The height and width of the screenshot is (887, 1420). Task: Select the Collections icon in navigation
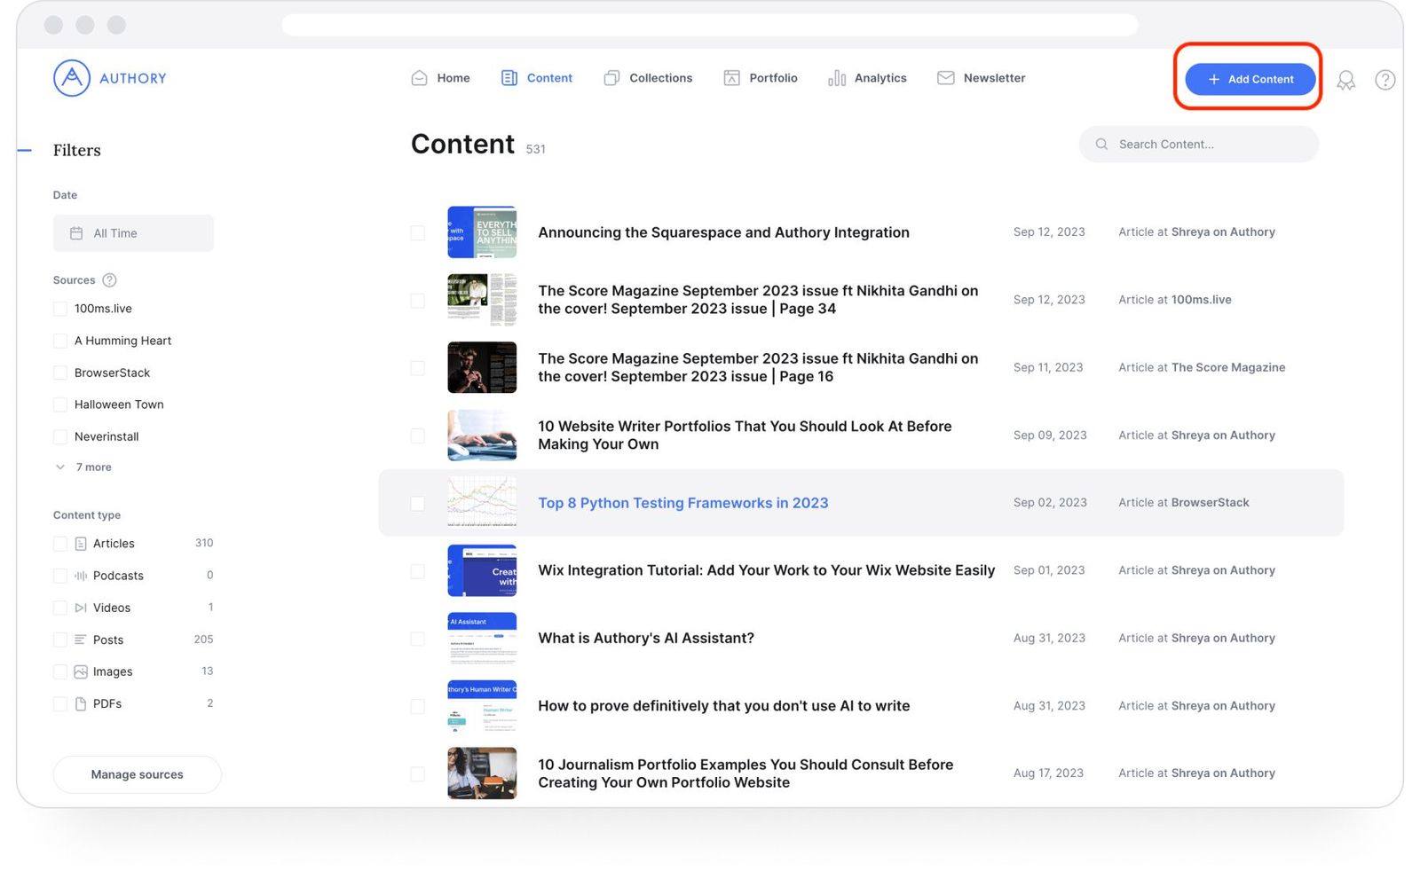[611, 78]
